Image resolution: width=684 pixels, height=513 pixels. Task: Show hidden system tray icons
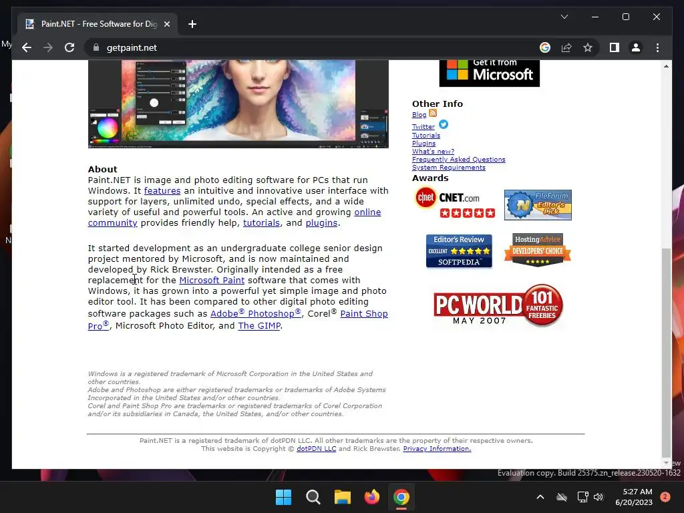(x=540, y=497)
